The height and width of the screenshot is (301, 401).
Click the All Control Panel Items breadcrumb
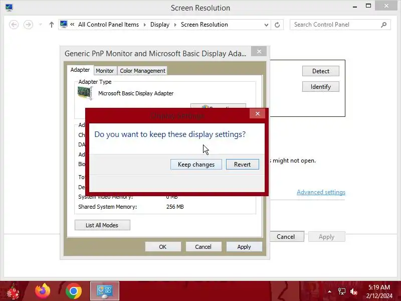[108, 25]
